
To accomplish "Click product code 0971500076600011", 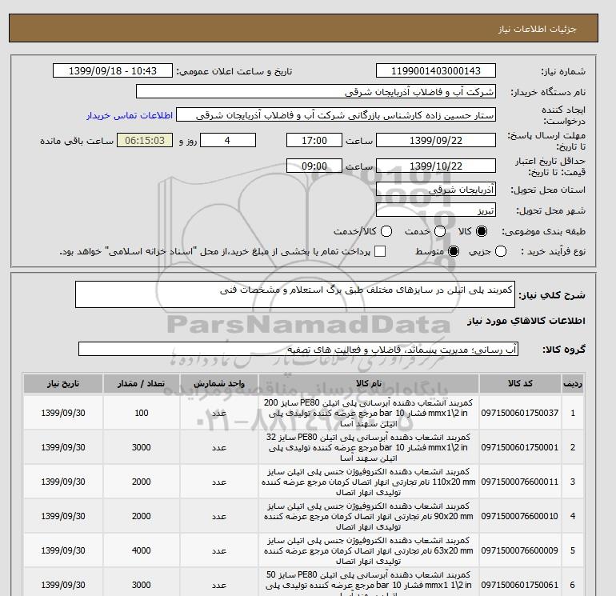I will [x=520, y=482].
